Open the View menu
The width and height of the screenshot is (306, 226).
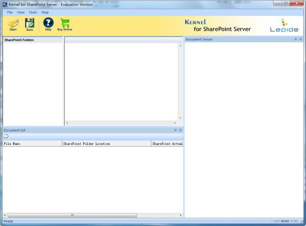pyautogui.click(x=20, y=12)
